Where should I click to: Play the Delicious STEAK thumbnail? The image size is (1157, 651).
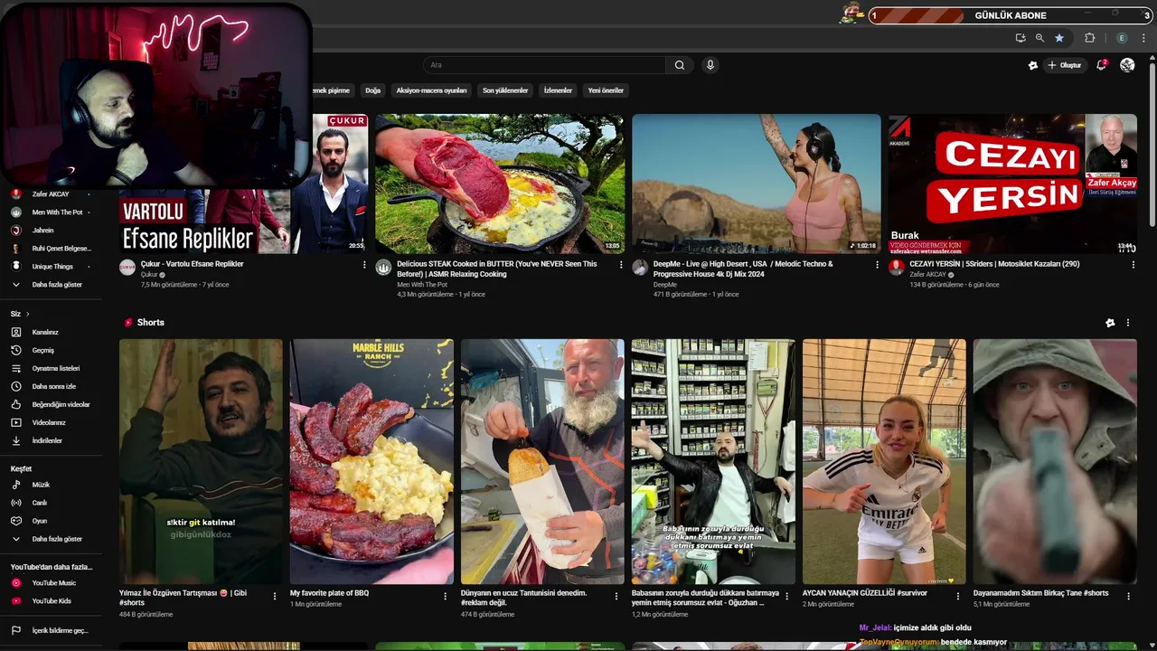500,184
